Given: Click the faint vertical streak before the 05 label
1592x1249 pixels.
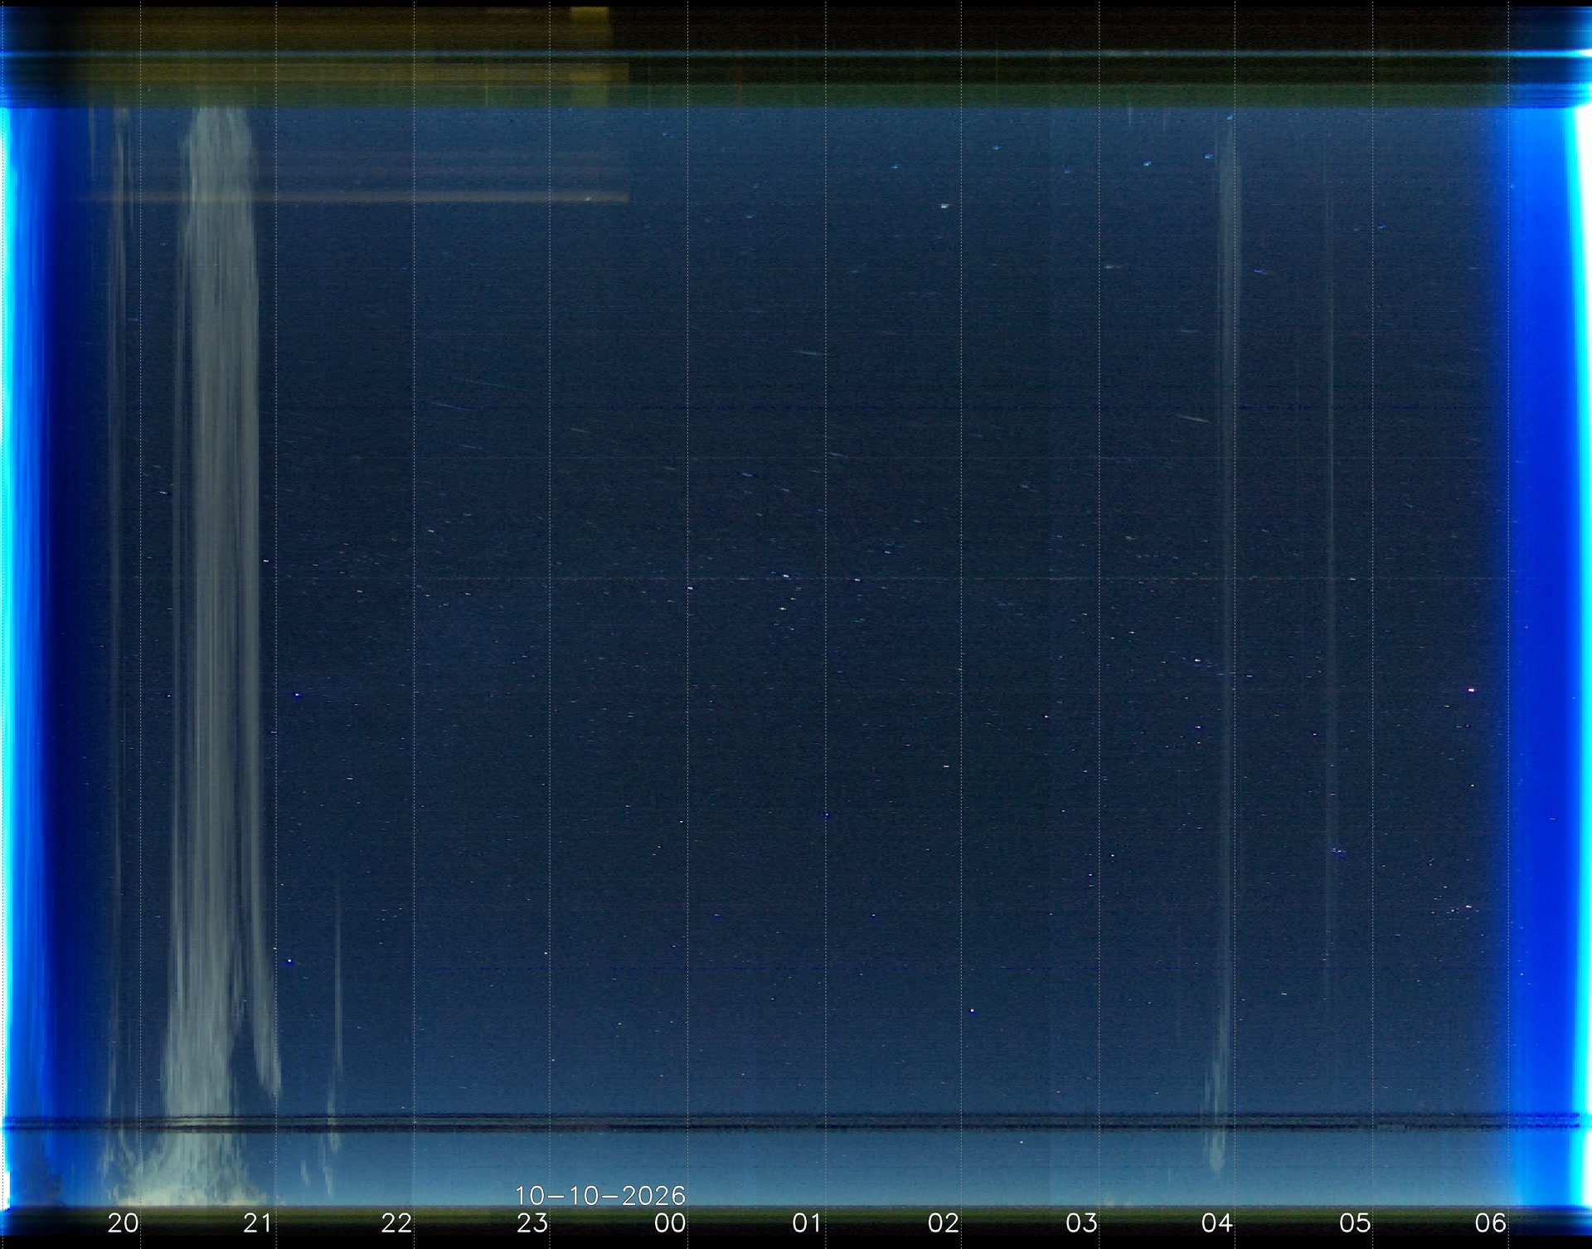Looking at the screenshot, I should (1327, 581).
